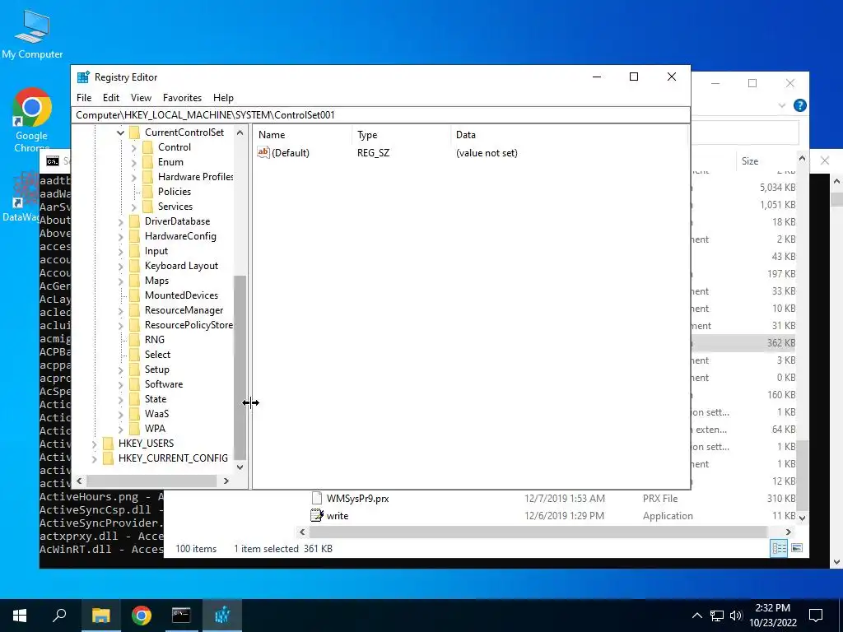Select the Control folder icon

click(x=148, y=147)
